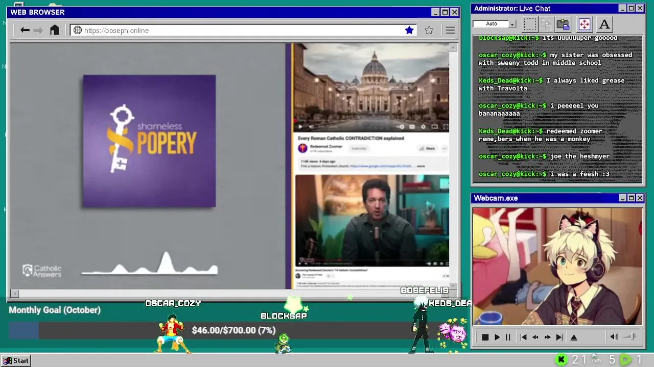Open the three-dot more actions button
Image resolution: width=654 pixels, height=367 pixels.
tap(445, 148)
